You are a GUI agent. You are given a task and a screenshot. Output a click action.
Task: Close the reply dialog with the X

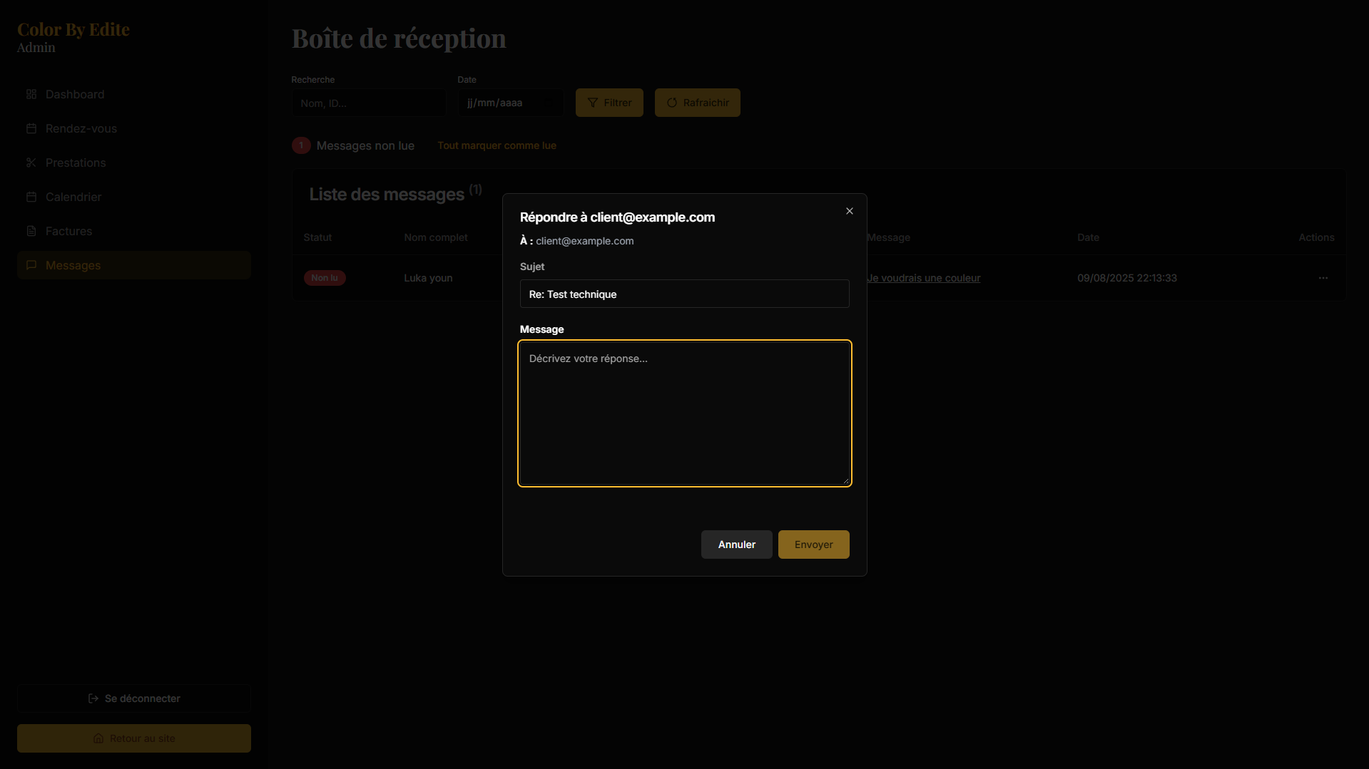[849, 211]
